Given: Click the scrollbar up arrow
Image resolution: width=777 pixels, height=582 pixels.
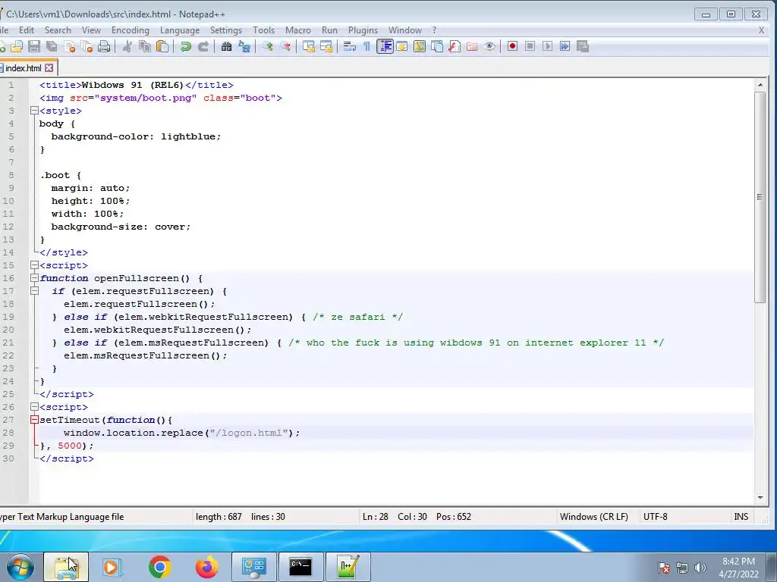Looking at the screenshot, I should (x=760, y=85).
